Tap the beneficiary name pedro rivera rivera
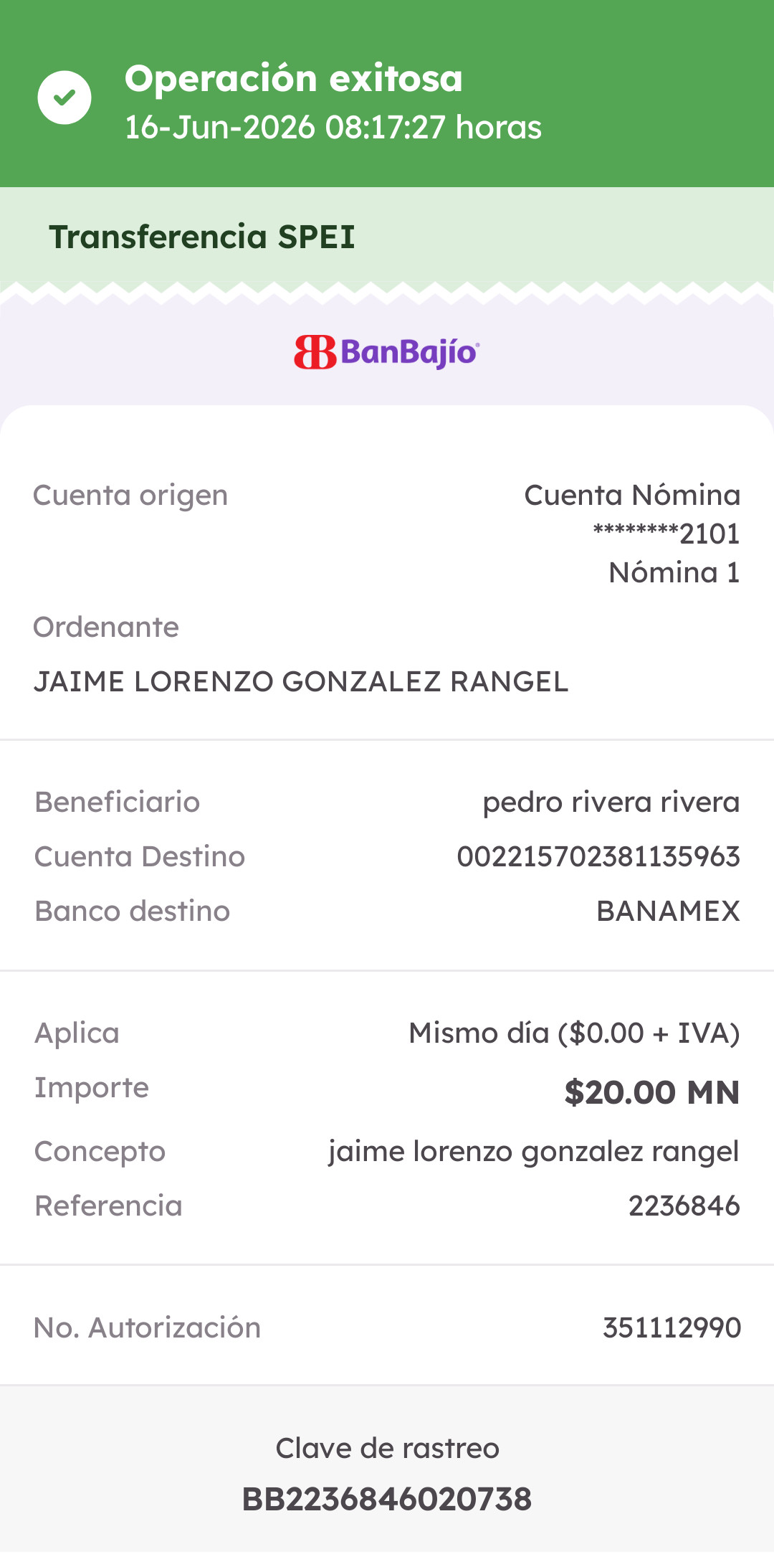The image size is (774, 1567). pyautogui.click(x=611, y=803)
